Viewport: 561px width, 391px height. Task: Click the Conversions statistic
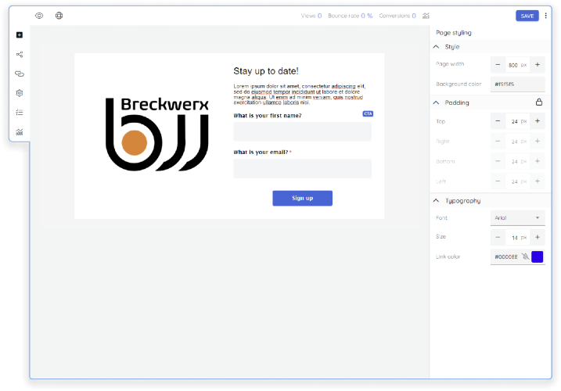(x=397, y=16)
